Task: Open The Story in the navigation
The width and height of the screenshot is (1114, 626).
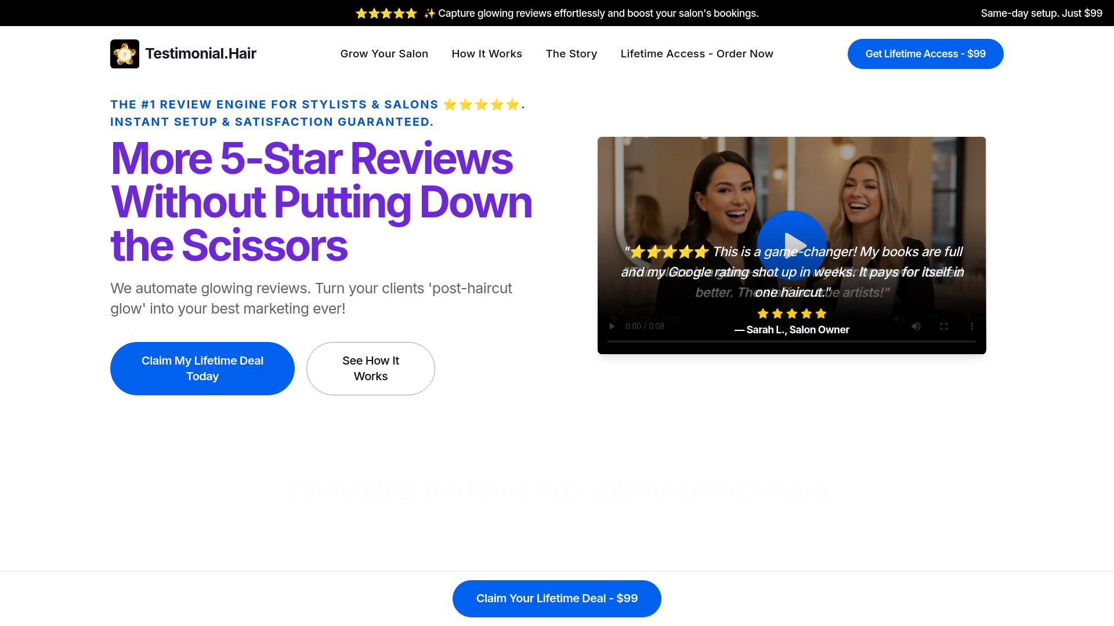Action: (x=571, y=54)
